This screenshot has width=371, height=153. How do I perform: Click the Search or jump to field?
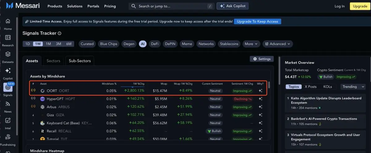172,6
